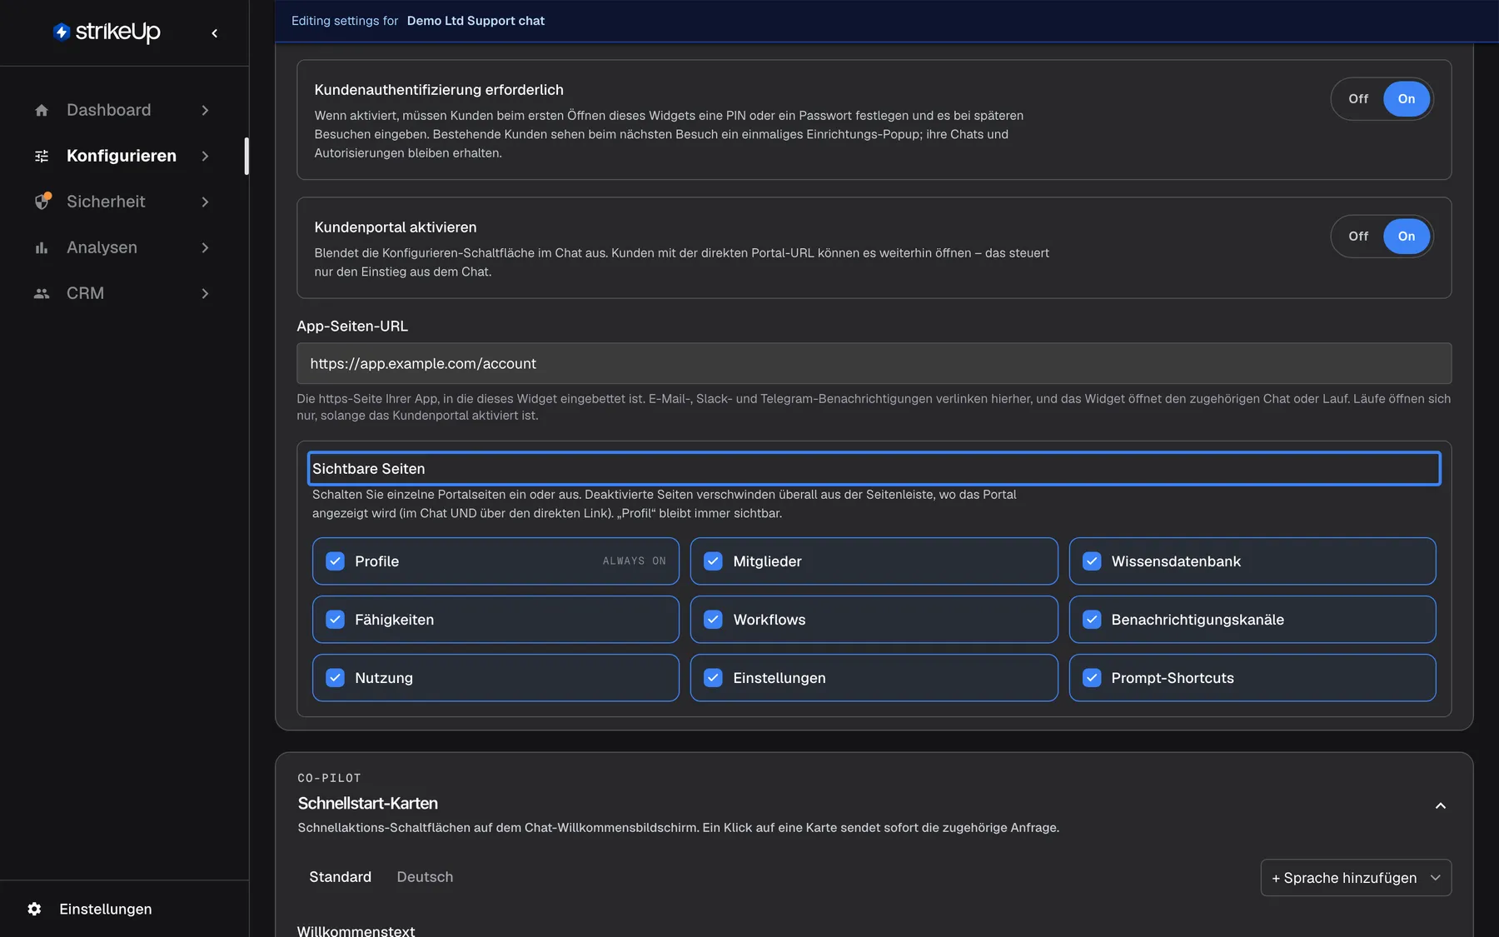Switch to the Deutsch language tab
Screen dimensions: 1499x937
click(x=425, y=877)
